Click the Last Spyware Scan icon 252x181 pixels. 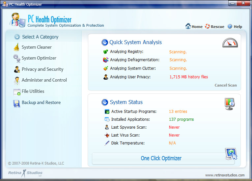107,127
